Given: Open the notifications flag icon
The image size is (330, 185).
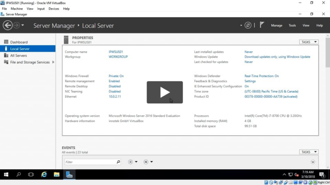Looking at the screenshot, I should click(262, 25).
